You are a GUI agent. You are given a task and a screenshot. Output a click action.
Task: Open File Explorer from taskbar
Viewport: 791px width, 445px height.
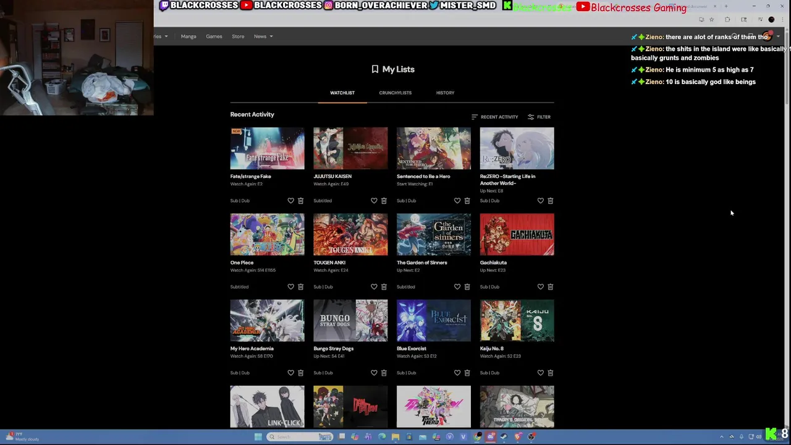pos(395,437)
